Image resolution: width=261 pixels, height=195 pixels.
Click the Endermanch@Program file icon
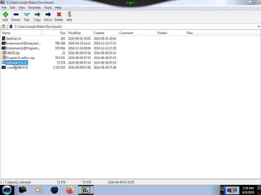[4, 48]
